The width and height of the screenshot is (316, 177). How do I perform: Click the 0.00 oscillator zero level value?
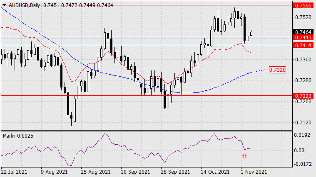[x=299, y=150]
